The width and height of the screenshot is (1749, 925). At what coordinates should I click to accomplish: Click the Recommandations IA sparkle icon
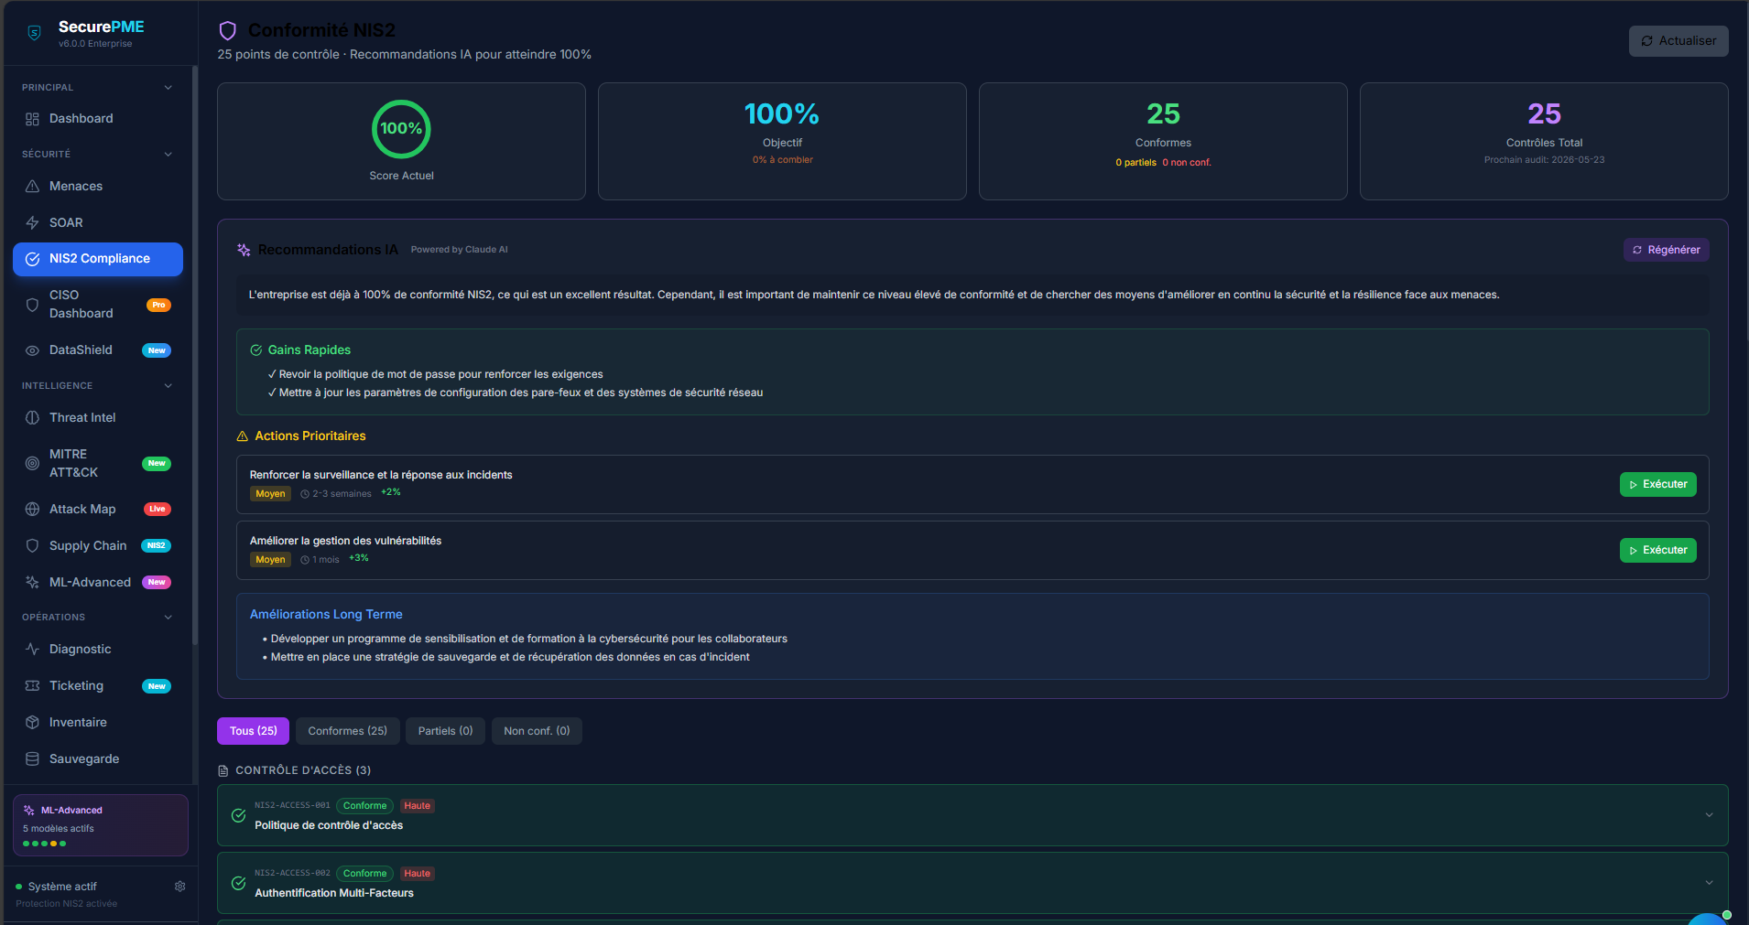point(244,250)
